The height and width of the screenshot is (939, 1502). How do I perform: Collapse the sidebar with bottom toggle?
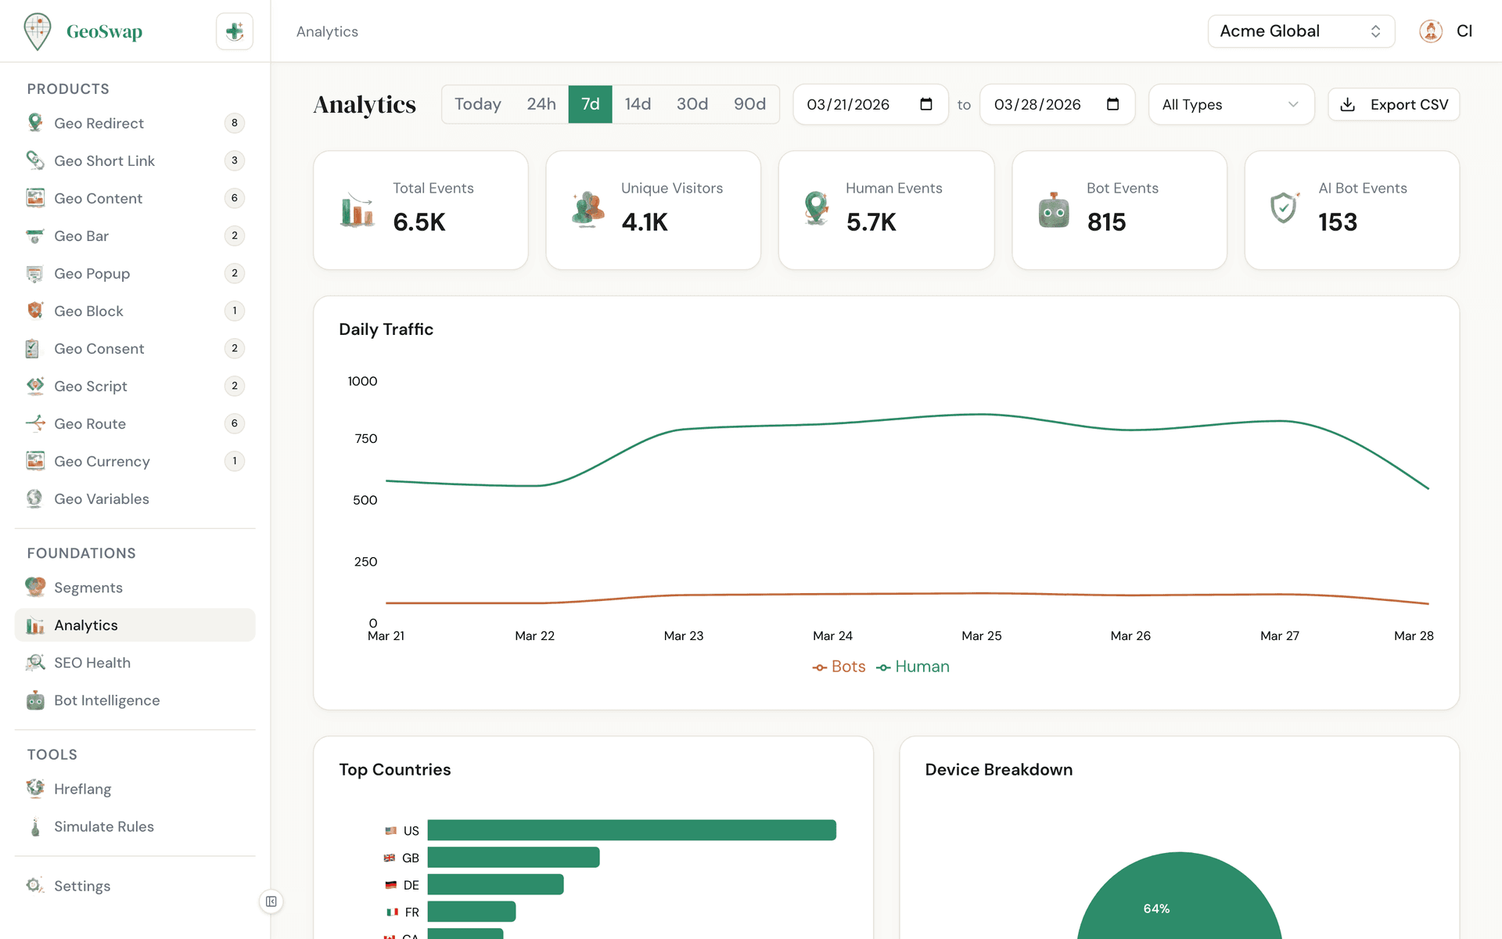(x=271, y=901)
